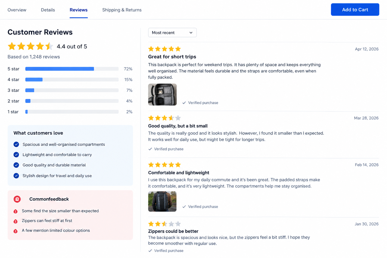Click the alert icon beside Zippers can feel stiff
The width and height of the screenshot is (387, 258).
[x=16, y=221]
